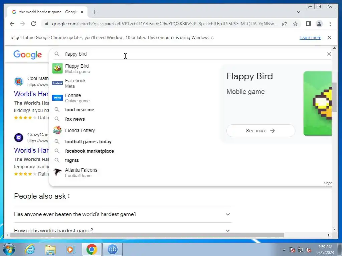Click scroll down arrow on vertical scrollbar

335,229
